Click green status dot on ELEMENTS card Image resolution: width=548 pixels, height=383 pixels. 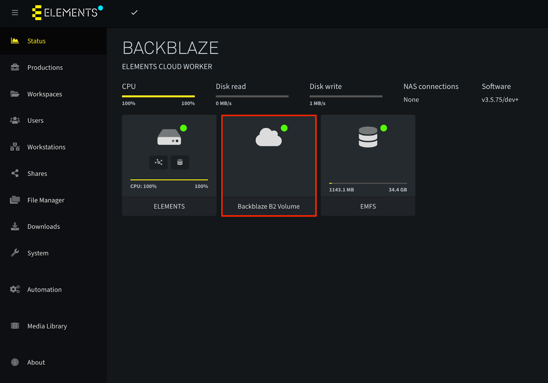tap(184, 128)
